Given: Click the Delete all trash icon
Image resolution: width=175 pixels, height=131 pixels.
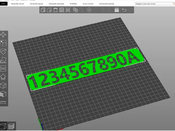Looking at the screenshot, I should click(x=55, y=10).
